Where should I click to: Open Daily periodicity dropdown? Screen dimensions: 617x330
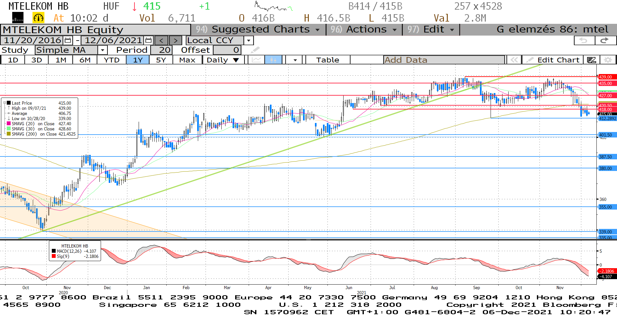pyautogui.click(x=223, y=60)
